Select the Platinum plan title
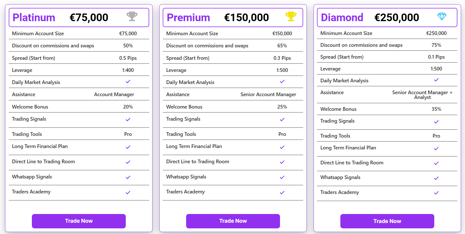This screenshot has width=465, height=234. [34, 17]
